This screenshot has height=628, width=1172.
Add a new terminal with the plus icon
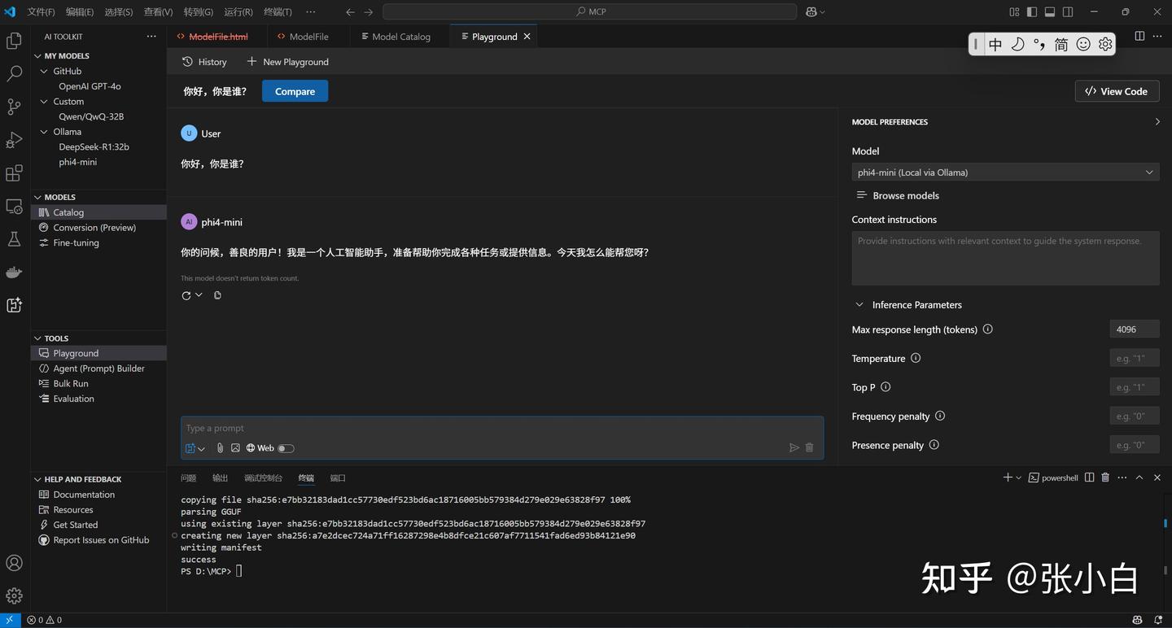click(1008, 478)
